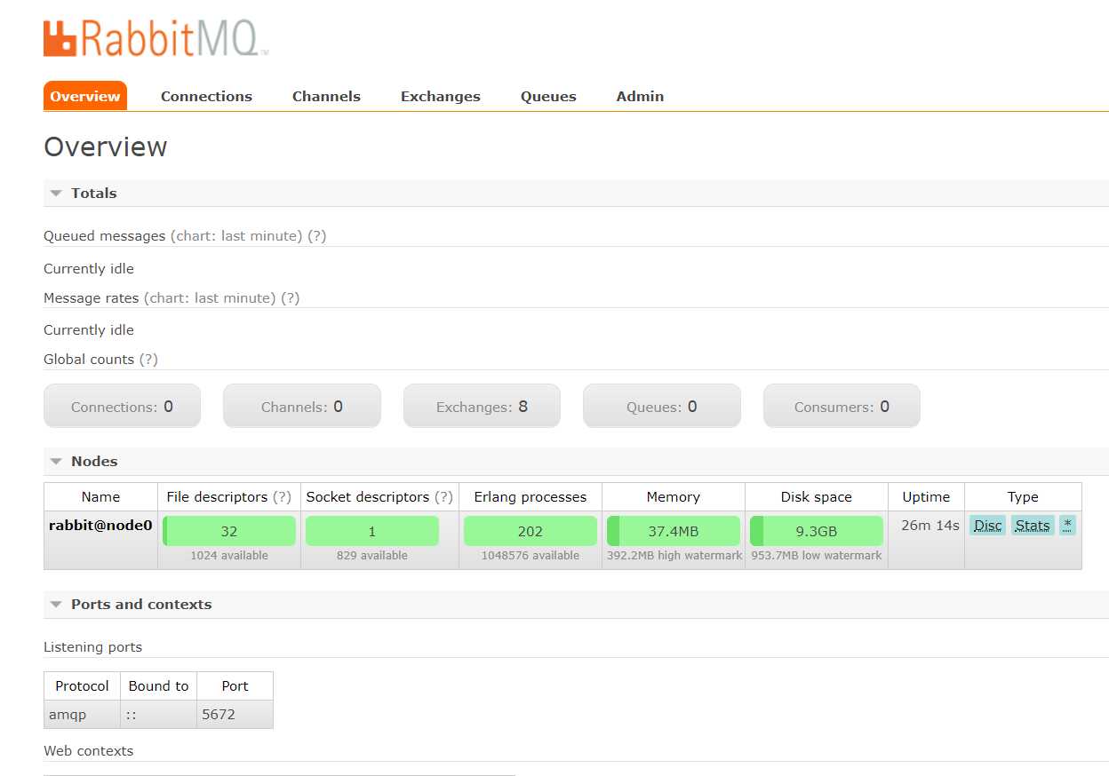Click the Exchanges: 8 count button
1109x776 pixels.
pyautogui.click(x=482, y=406)
